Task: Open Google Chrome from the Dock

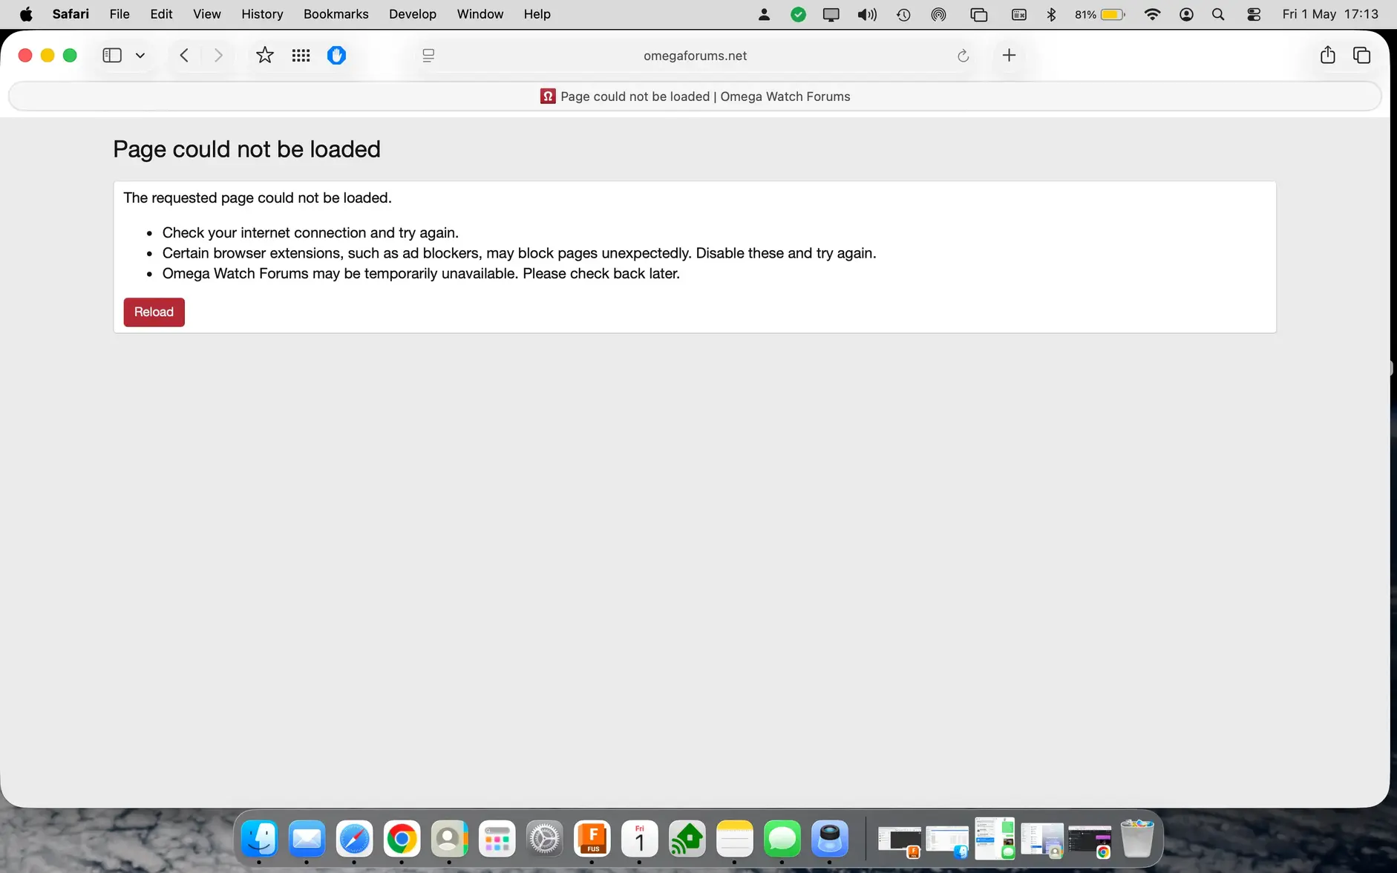Action: point(402,839)
